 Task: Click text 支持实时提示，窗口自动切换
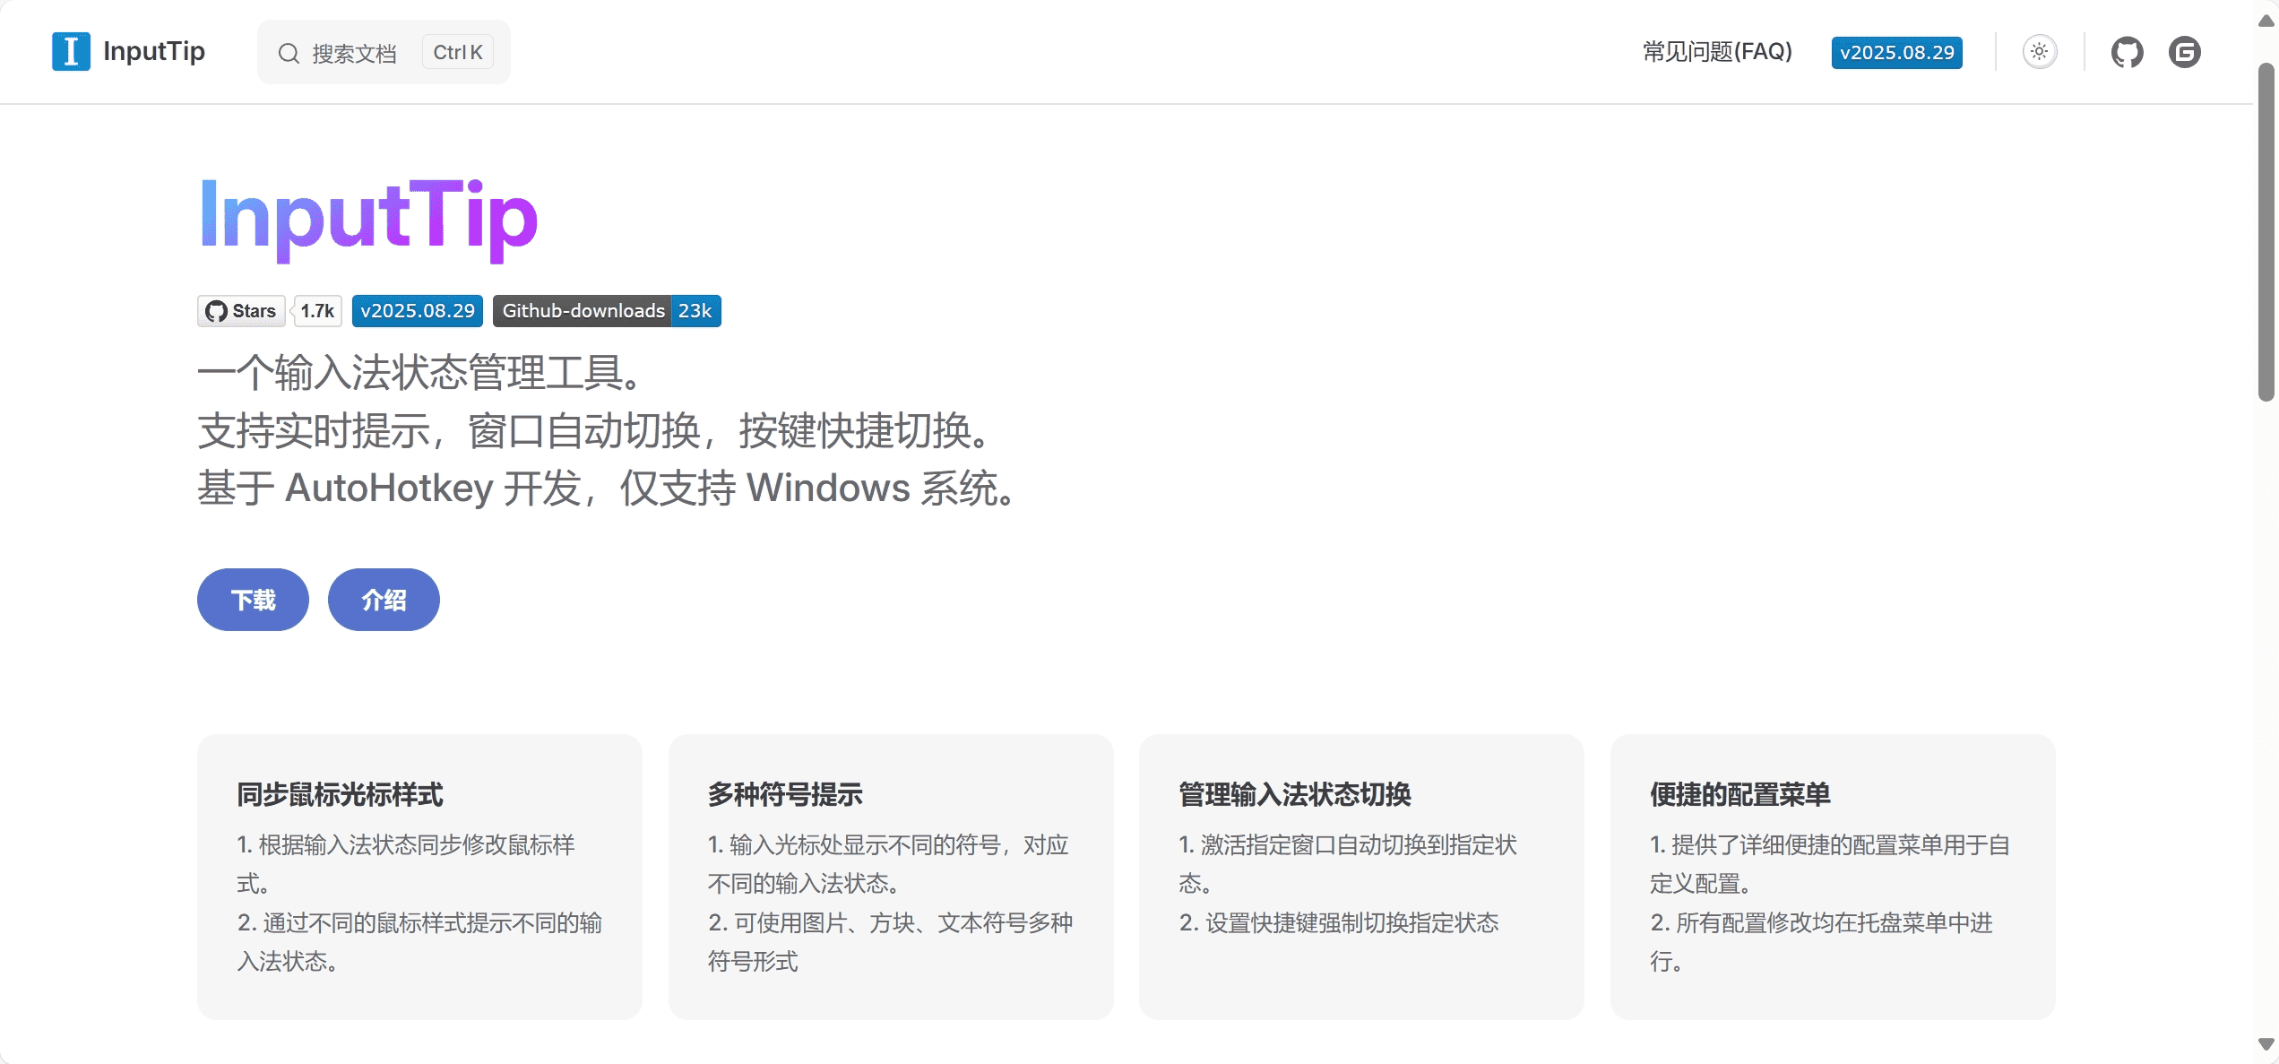click(449, 431)
